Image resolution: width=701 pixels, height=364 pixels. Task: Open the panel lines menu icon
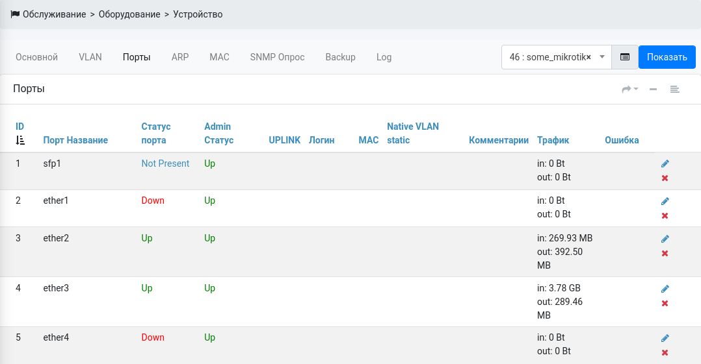point(675,90)
